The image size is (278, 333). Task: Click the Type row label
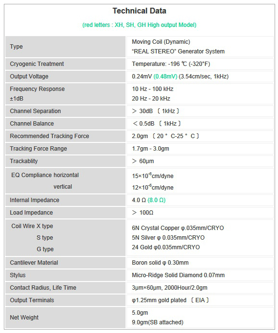click(16, 47)
